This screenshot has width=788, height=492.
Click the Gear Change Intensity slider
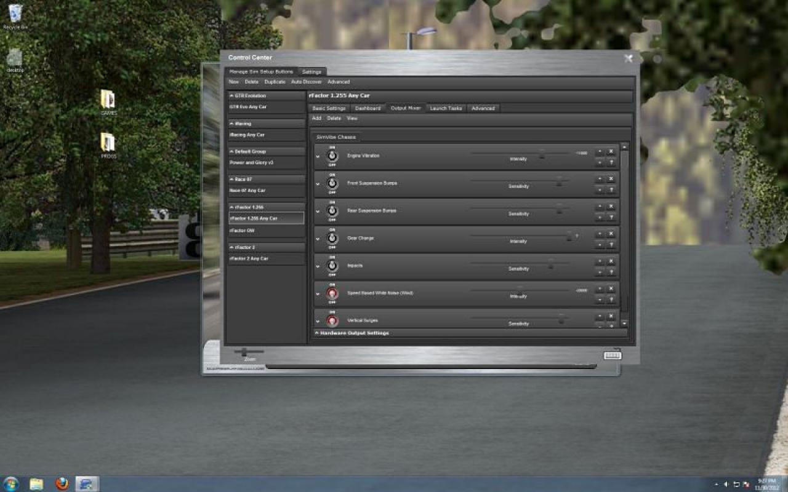[x=520, y=236]
